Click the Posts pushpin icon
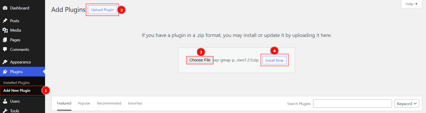This screenshot has height=113, width=426. [x=5, y=21]
